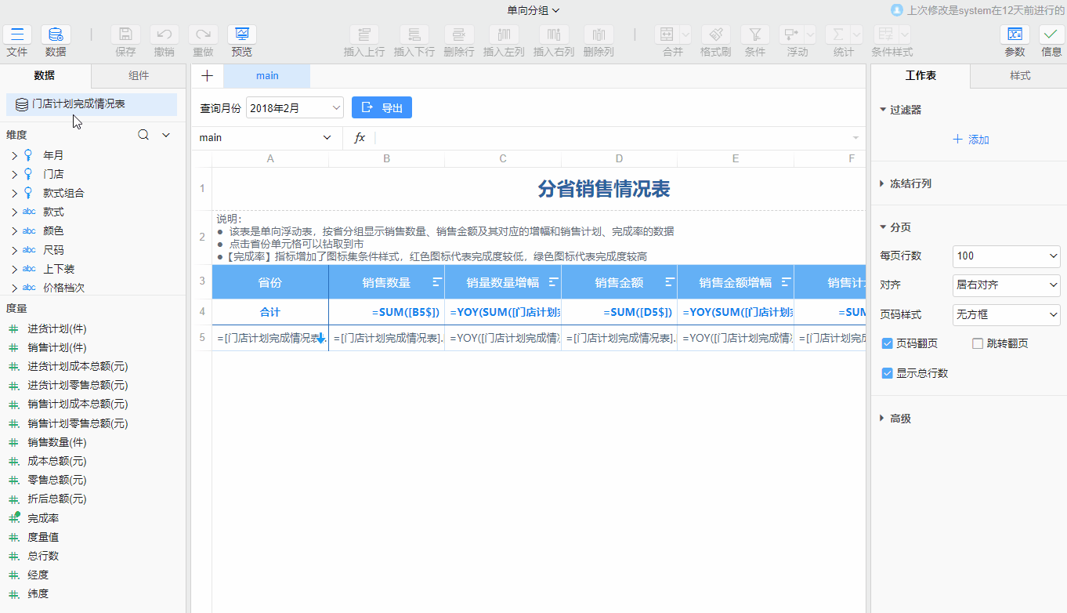Toggle the 显示总行数 checkbox
The height and width of the screenshot is (613, 1067).
coord(888,373)
